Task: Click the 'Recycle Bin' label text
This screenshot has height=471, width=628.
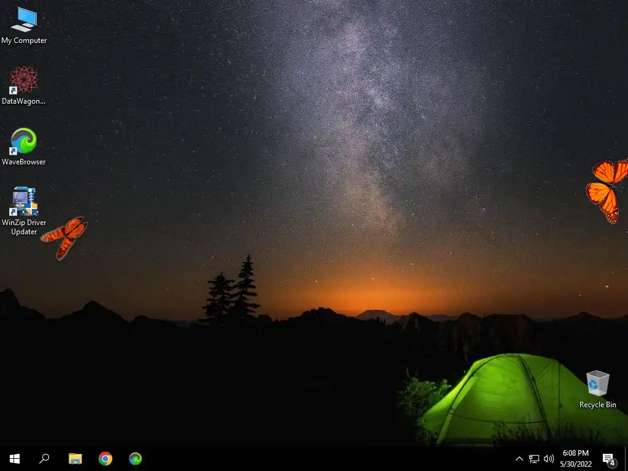Action: [597, 405]
